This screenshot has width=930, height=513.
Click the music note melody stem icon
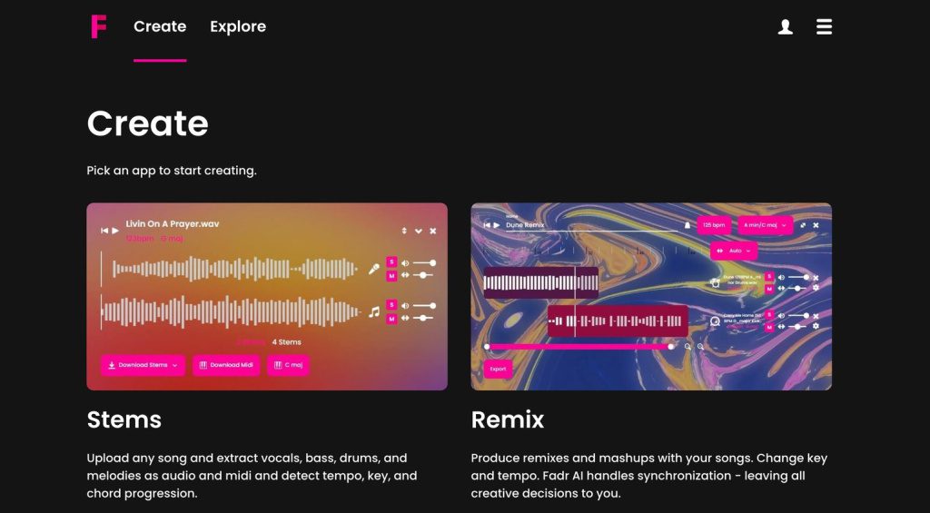pyautogui.click(x=373, y=311)
